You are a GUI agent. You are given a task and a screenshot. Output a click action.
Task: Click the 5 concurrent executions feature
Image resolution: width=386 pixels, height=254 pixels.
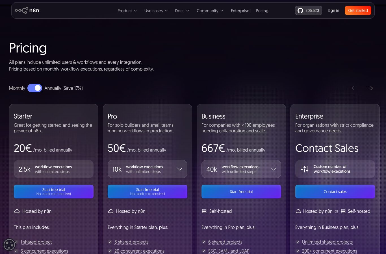pos(44,251)
